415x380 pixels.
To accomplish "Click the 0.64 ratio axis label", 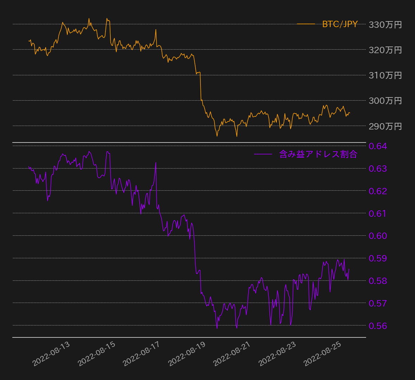I will click(377, 146).
